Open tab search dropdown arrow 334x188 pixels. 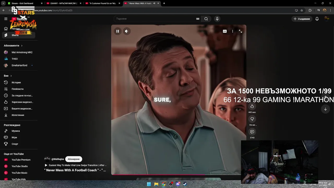[x=3, y=3]
